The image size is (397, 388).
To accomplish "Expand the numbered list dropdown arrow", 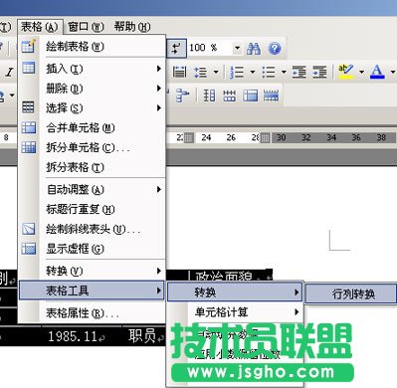I will click(253, 72).
